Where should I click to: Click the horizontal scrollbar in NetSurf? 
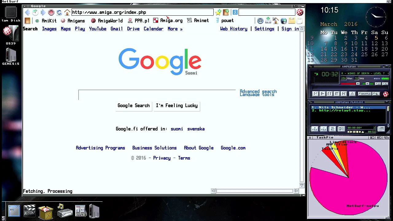(x=255, y=191)
